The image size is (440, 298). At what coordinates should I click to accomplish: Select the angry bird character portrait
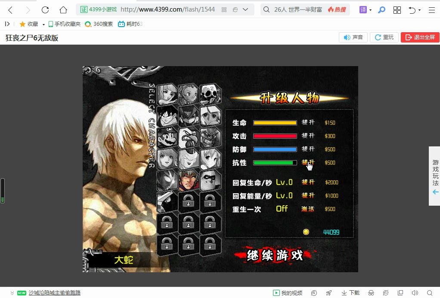click(x=189, y=137)
